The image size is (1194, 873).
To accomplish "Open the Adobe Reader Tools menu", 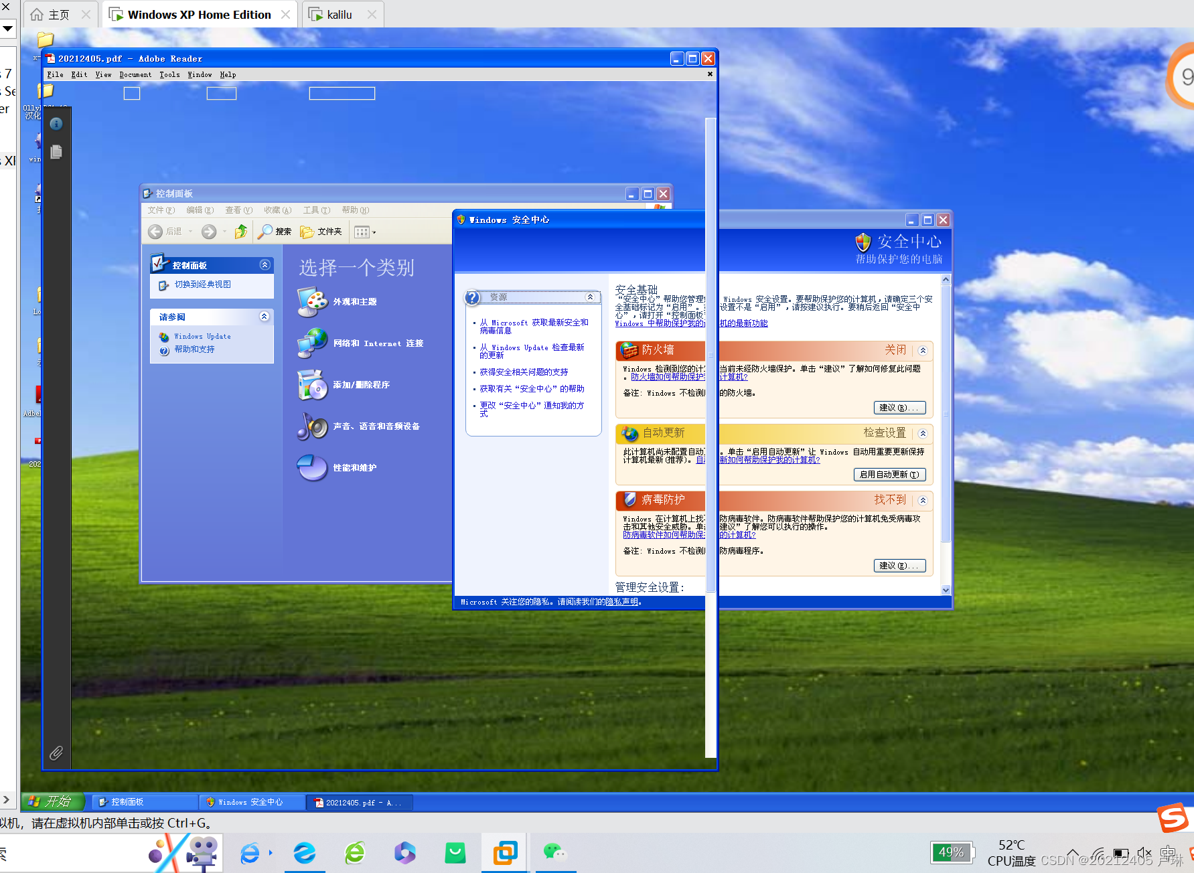I will click(169, 75).
